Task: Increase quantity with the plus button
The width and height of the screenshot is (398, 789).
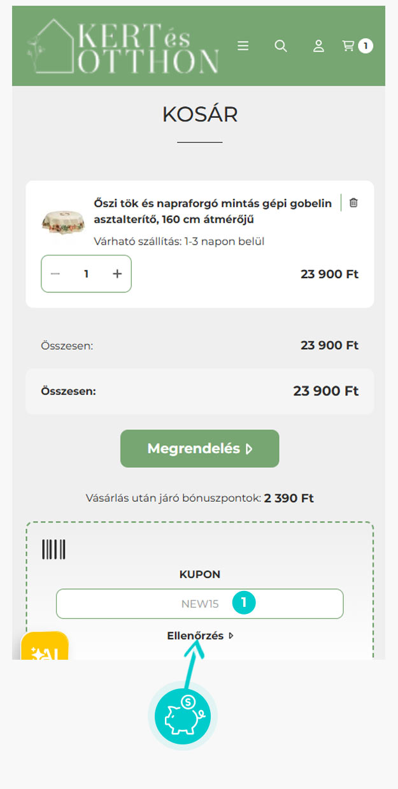Action: click(x=117, y=274)
